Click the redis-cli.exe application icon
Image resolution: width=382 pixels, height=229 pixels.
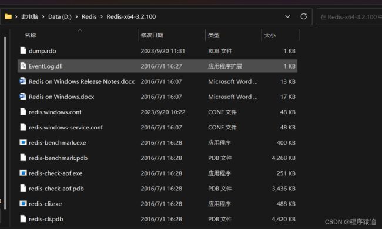point(23,203)
